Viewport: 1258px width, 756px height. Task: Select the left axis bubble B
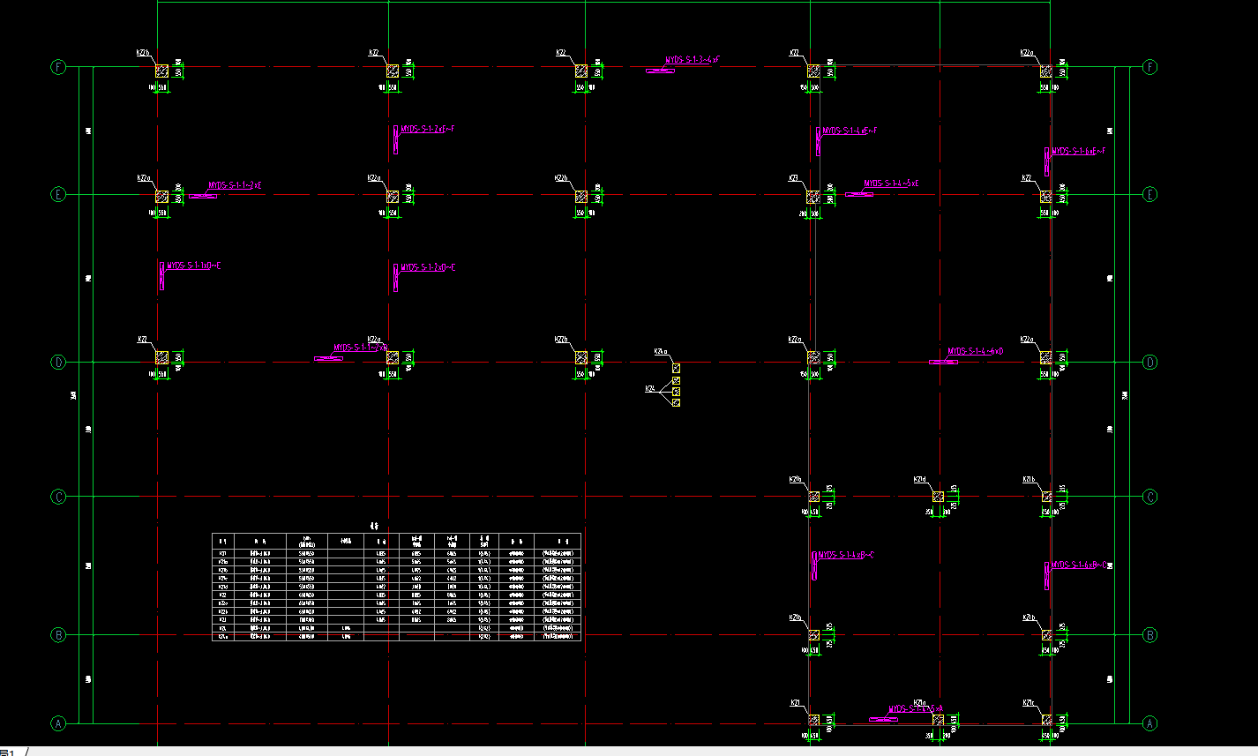click(x=58, y=635)
